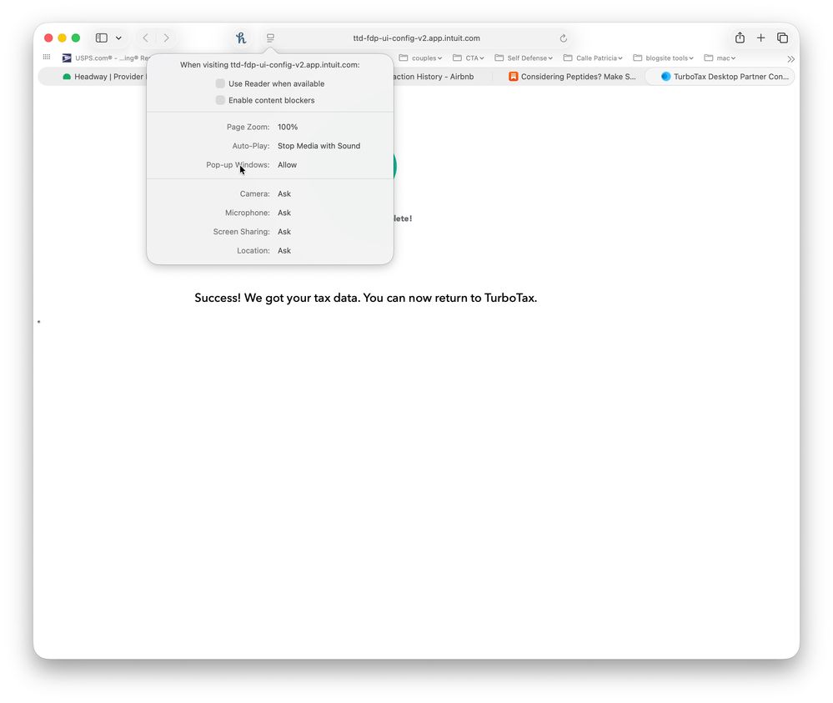
Task: Open the Microphone permission dropdown
Action: [284, 213]
